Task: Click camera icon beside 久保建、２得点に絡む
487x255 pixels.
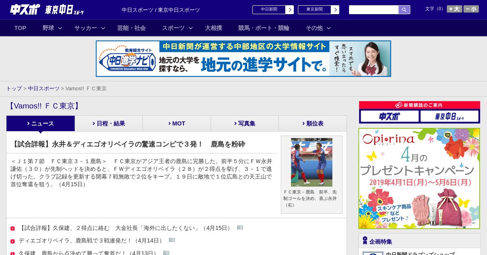Action: pyautogui.click(x=240, y=227)
